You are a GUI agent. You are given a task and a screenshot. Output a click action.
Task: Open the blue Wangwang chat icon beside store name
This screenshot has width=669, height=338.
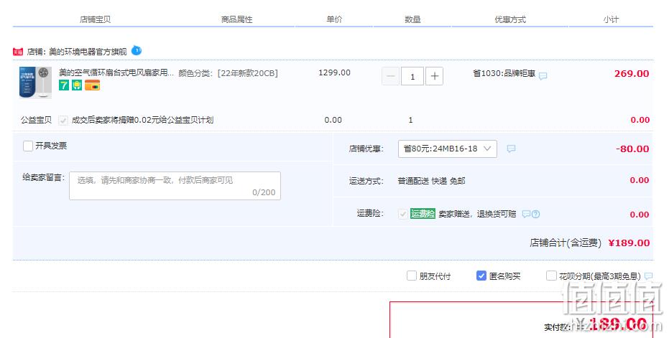click(x=136, y=51)
